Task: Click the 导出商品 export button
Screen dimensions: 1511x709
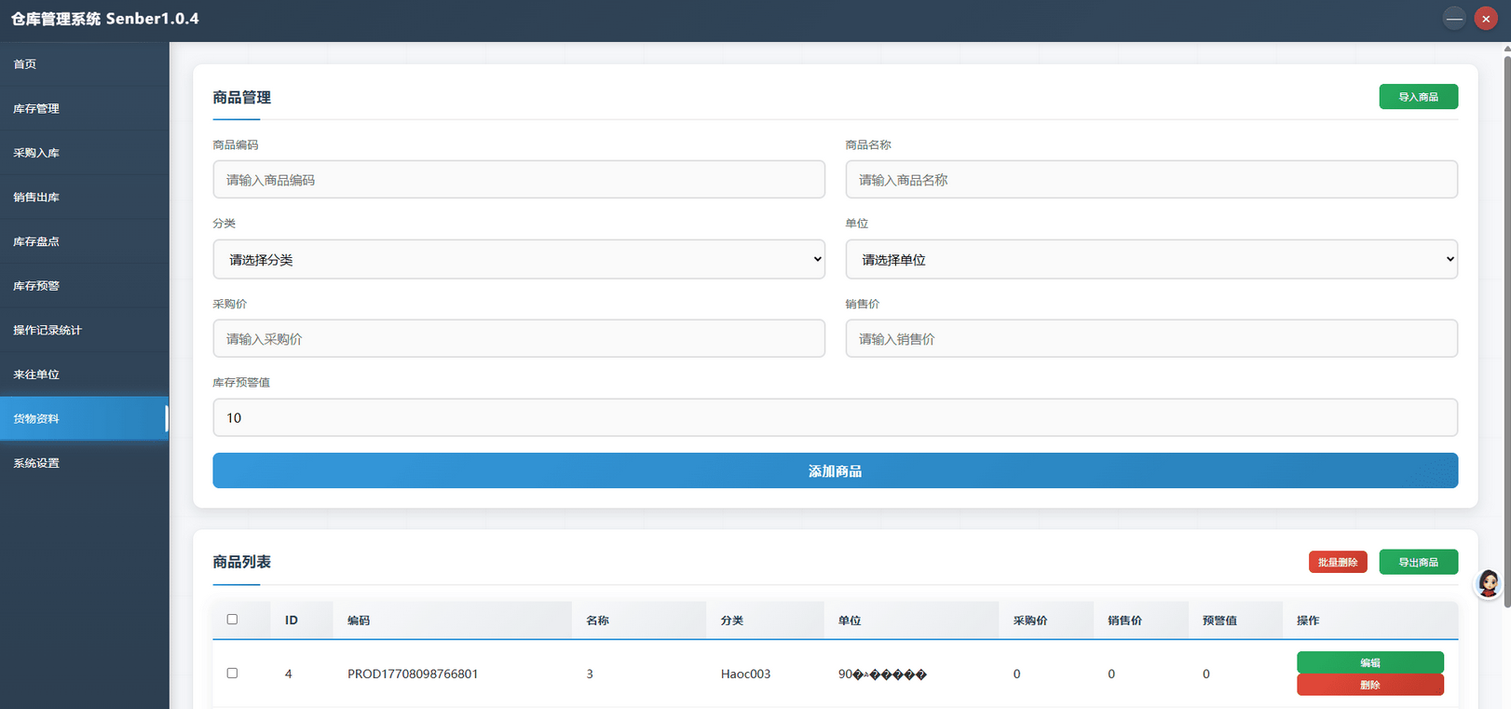Action: [1418, 562]
